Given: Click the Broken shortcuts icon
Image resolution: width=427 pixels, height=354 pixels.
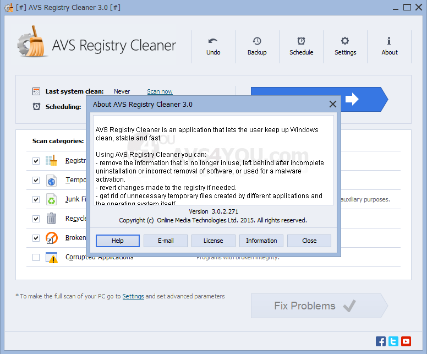Looking at the screenshot, I should tap(51, 238).
